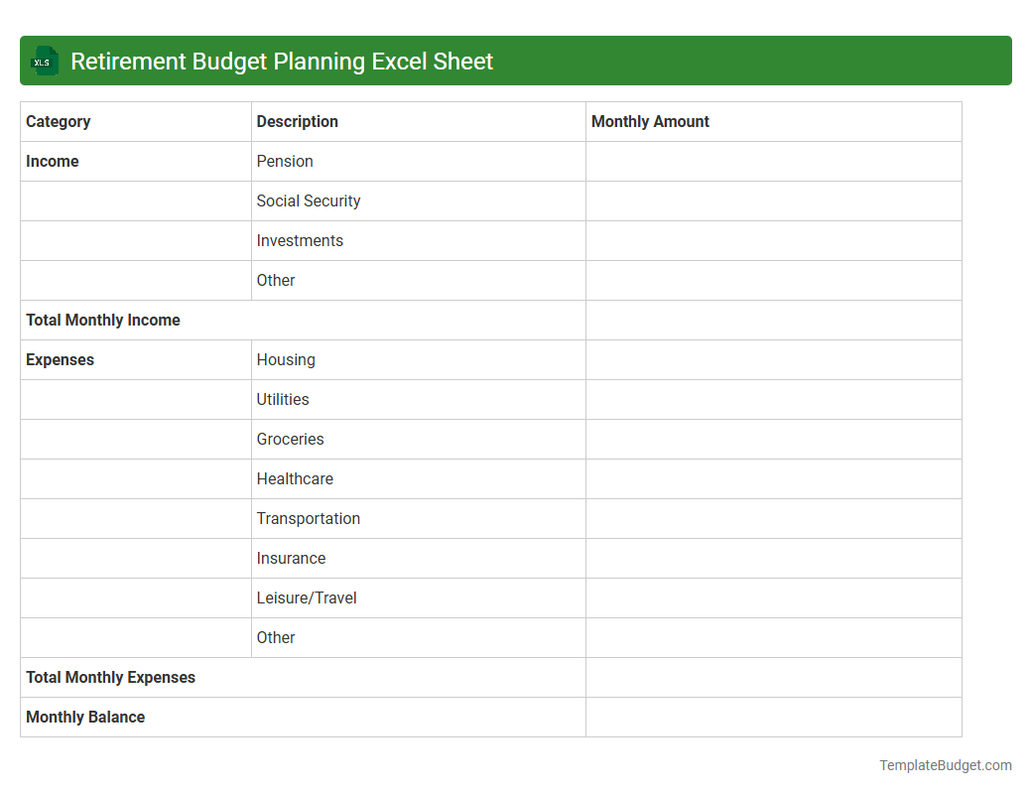Select the Insurance row
The image size is (1032, 794).
[x=291, y=558]
